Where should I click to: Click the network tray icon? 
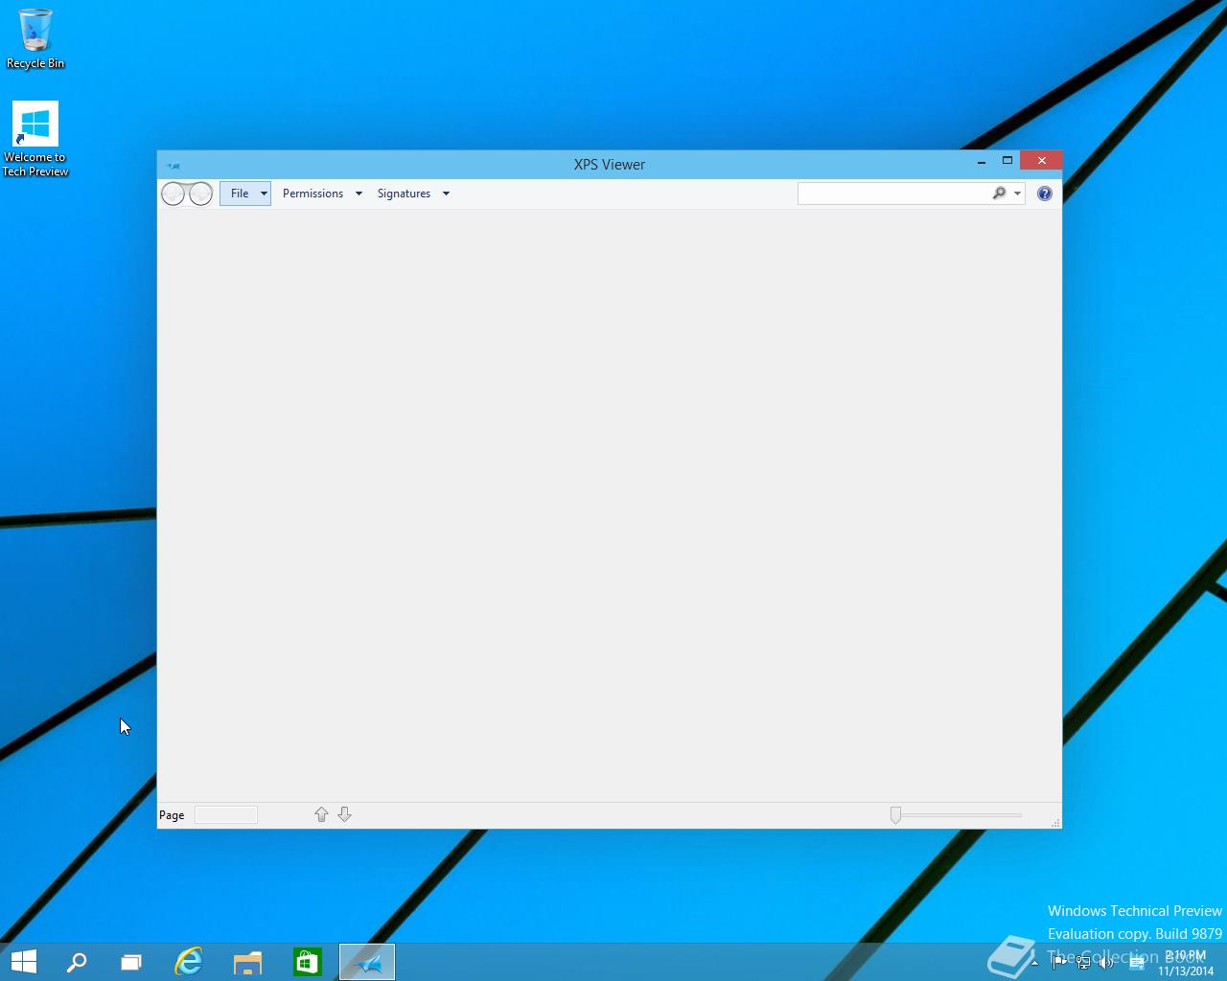click(x=1083, y=963)
